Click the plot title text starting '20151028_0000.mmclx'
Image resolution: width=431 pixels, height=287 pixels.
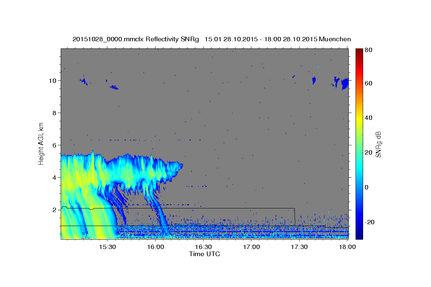[212, 39]
